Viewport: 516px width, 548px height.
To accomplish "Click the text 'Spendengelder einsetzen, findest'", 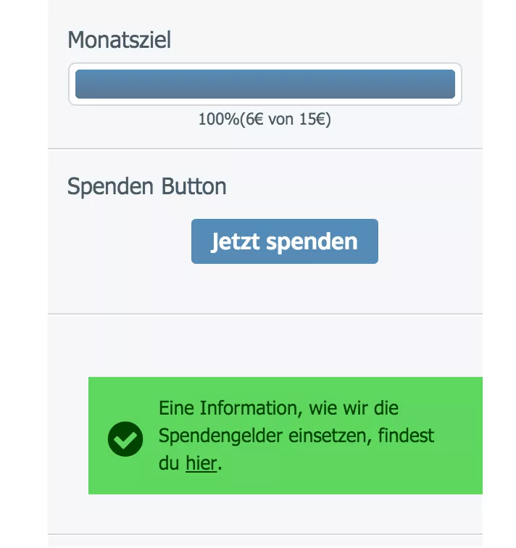I will tap(296, 436).
